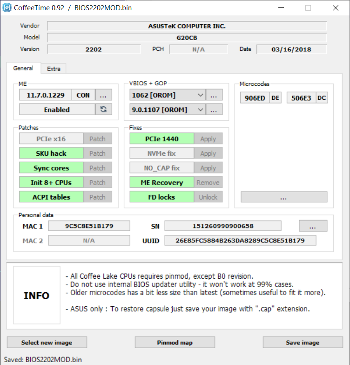Click the UUID value field
The image size is (350, 365).
240,240
